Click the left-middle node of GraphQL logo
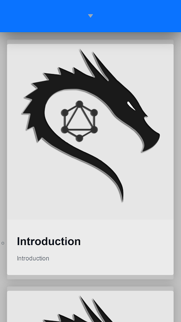181x322 pixels. pos(65,113)
